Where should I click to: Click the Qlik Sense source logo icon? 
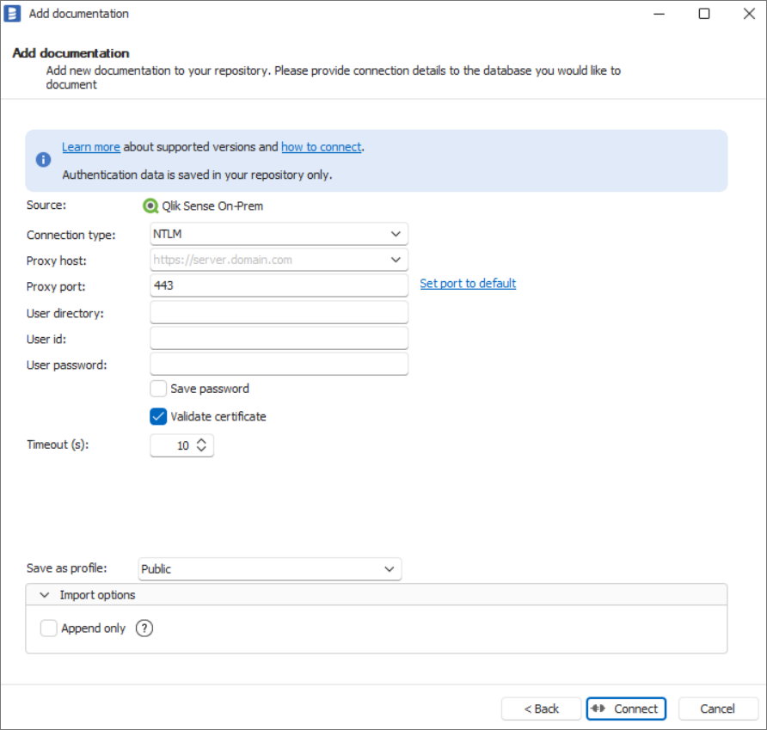(x=150, y=206)
